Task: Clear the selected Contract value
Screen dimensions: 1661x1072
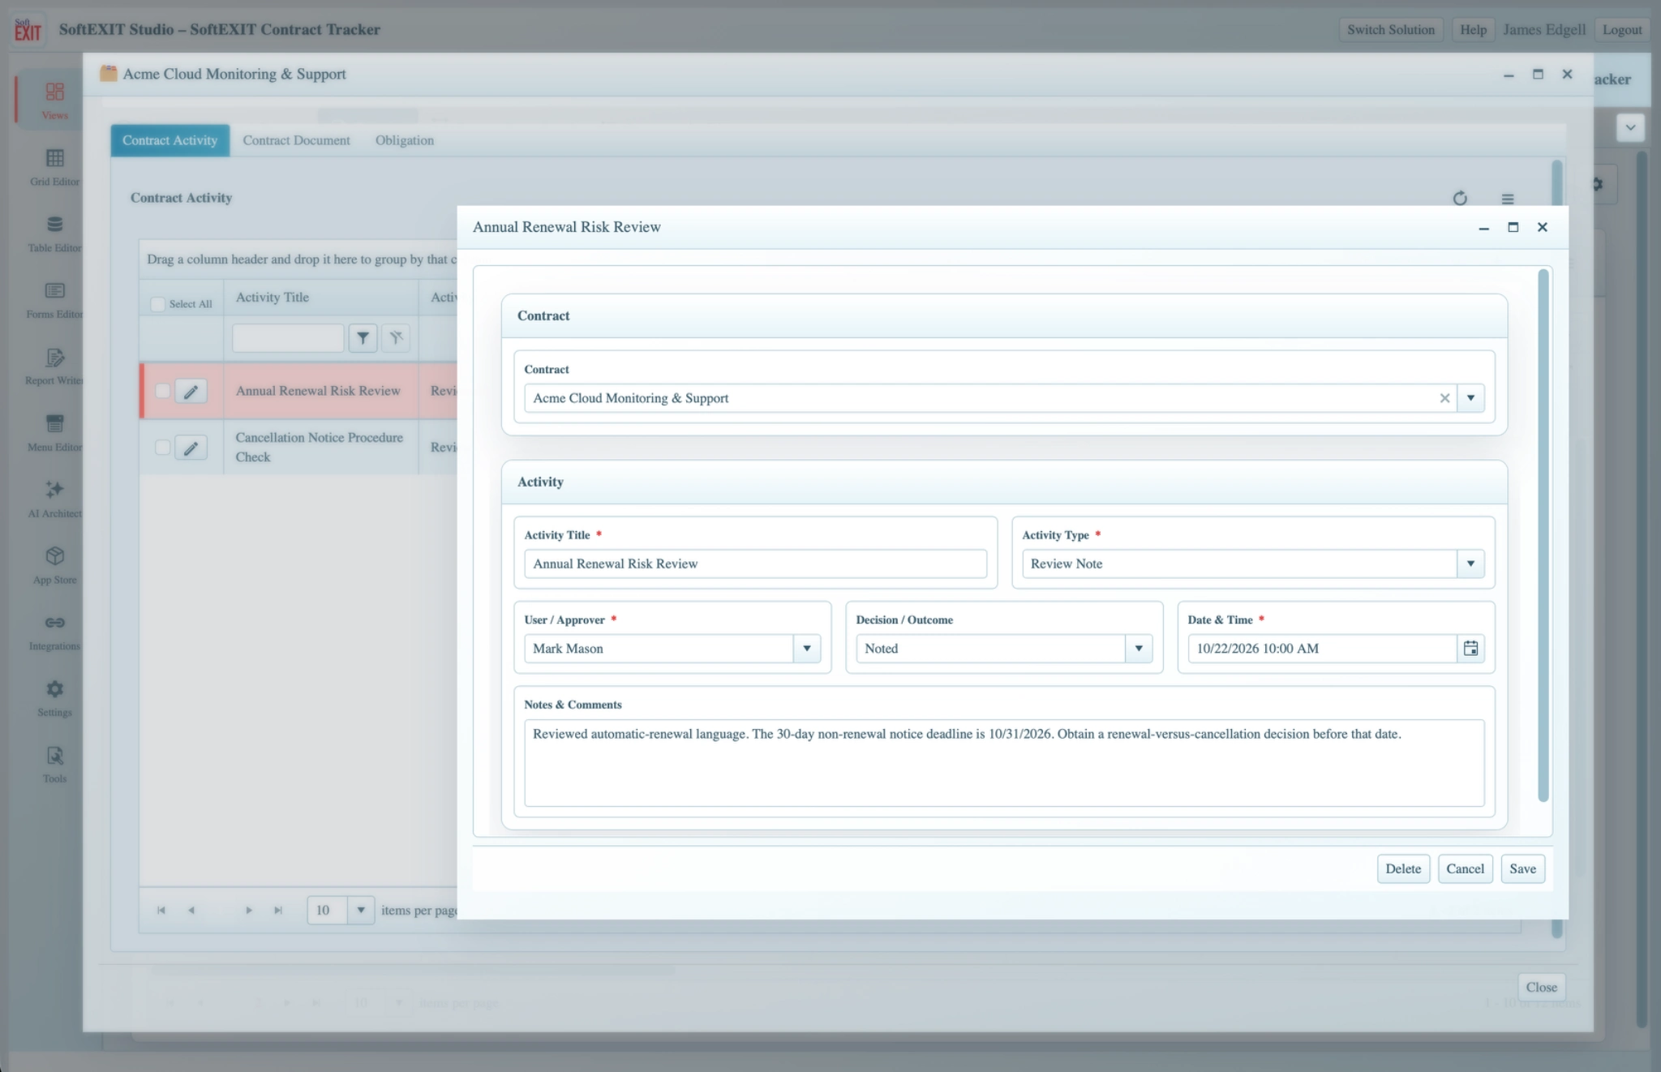Action: pyautogui.click(x=1444, y=398)
